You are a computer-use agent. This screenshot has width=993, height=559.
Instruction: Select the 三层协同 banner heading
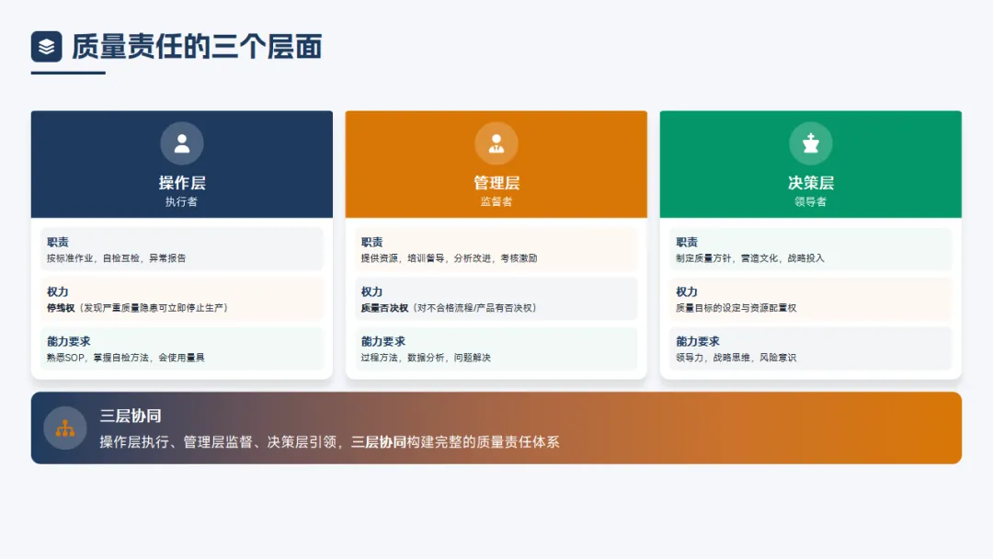131,416
